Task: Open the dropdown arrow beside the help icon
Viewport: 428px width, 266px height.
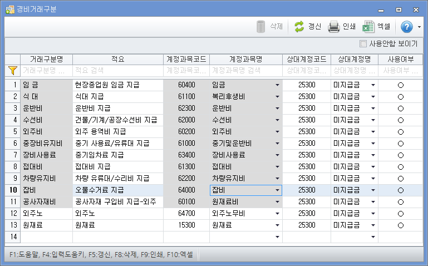Action: click(x=419, y=27)
